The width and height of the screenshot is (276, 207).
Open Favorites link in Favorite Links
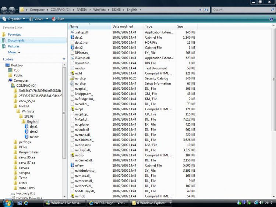coord(14,35)
